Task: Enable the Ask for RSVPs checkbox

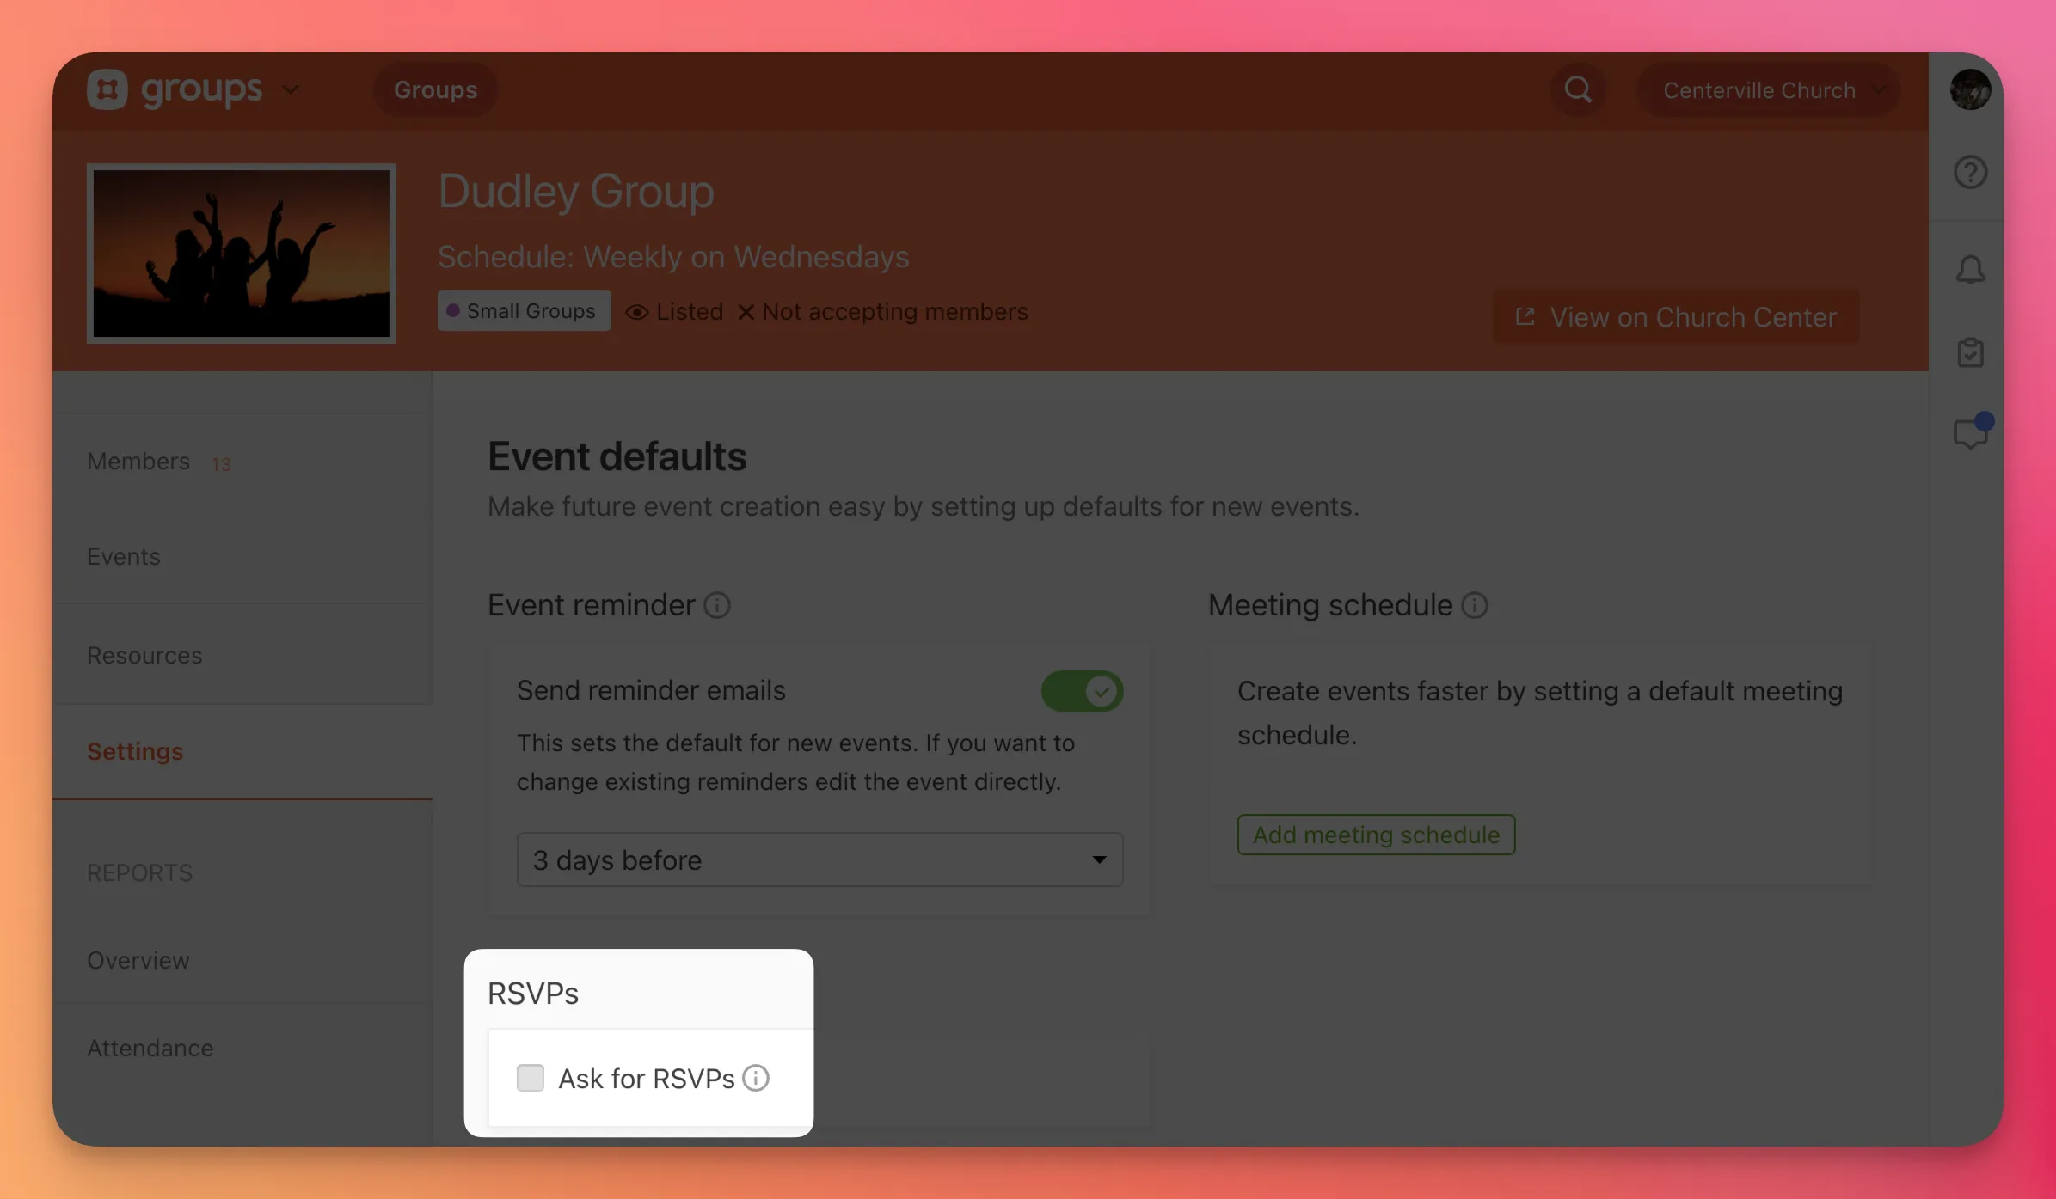Action: (531, 1078)
